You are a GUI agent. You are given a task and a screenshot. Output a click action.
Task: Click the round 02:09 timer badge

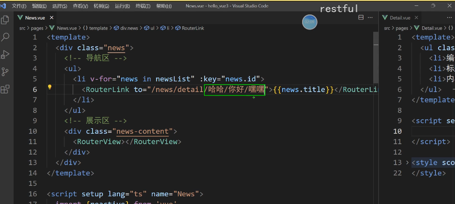click(310, 22)
